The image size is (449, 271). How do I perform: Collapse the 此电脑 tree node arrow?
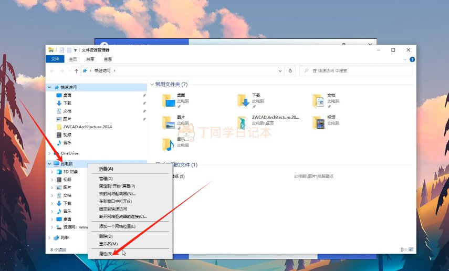[x=49, y=163]
